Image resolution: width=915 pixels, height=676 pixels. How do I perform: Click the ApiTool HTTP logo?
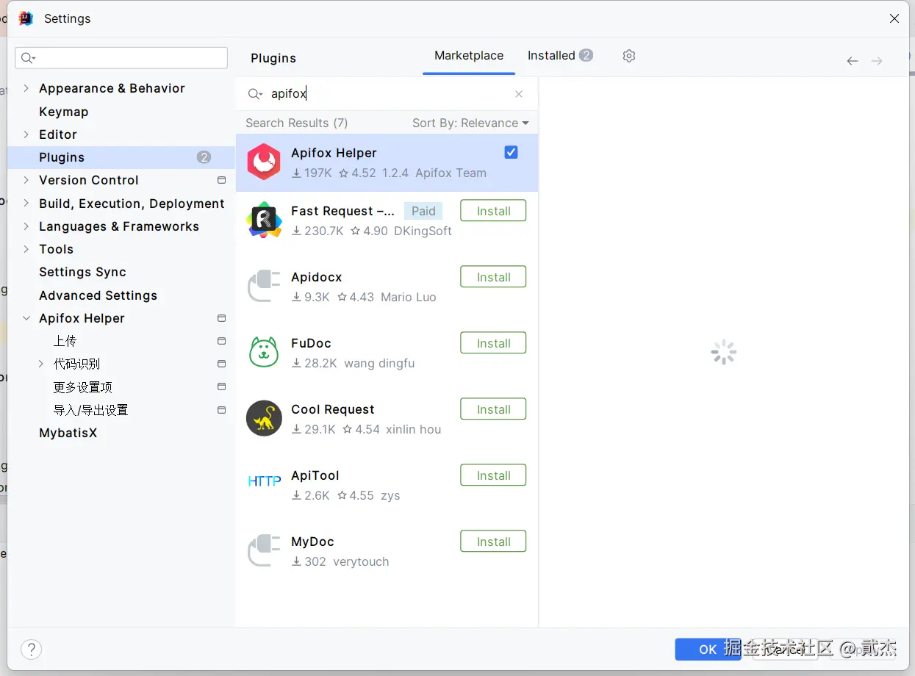[x=264, y=481]
